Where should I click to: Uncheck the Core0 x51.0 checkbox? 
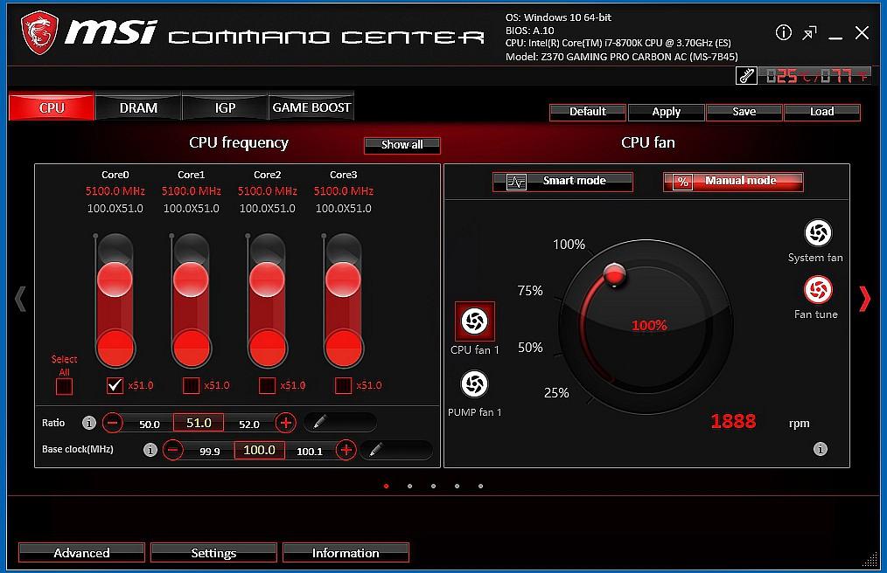(x=115, y=385)
